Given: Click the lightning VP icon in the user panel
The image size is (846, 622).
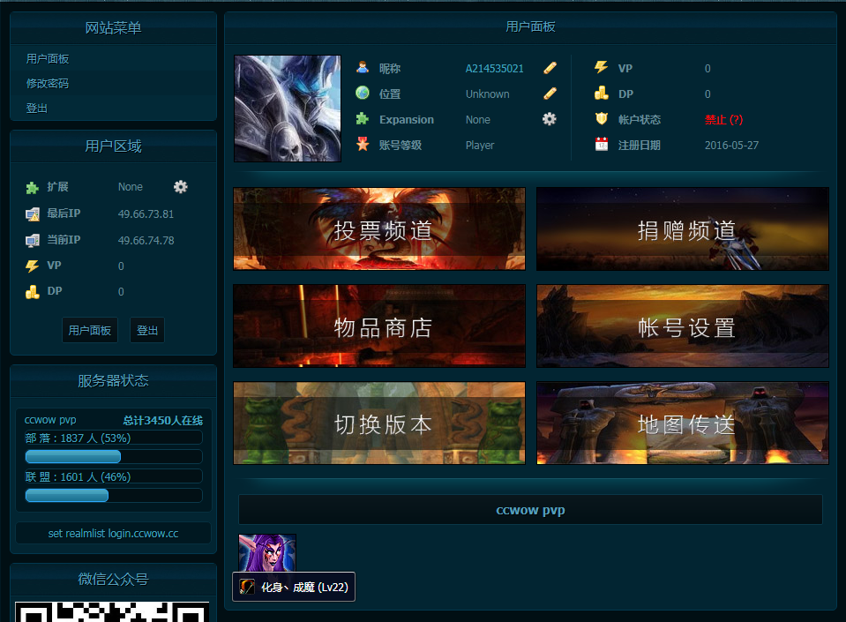Looking at the screenshot, I should 600,68.
